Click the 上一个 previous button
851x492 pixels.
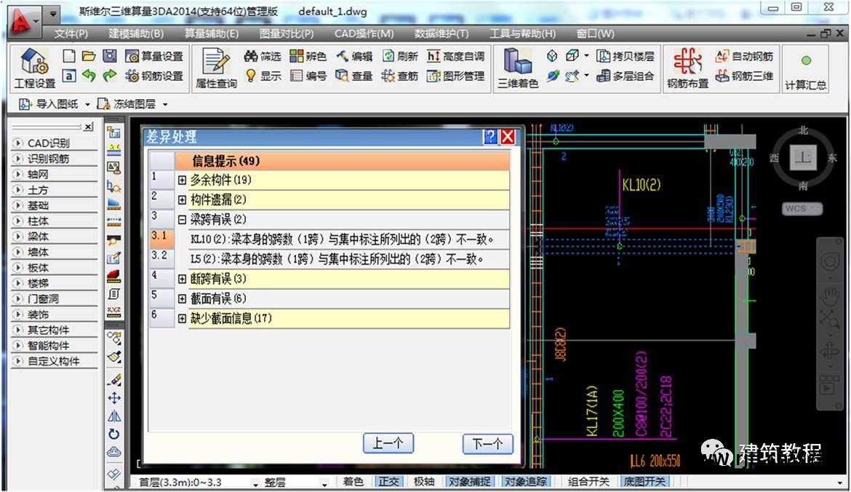tap(388, 444)
